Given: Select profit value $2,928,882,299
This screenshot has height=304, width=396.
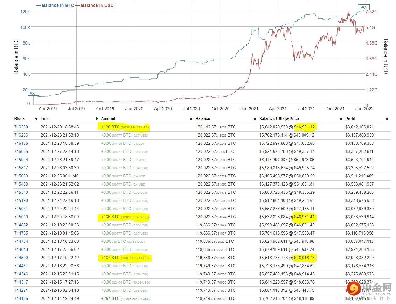Looking at the screenshot, I should (x=360, y=258).
